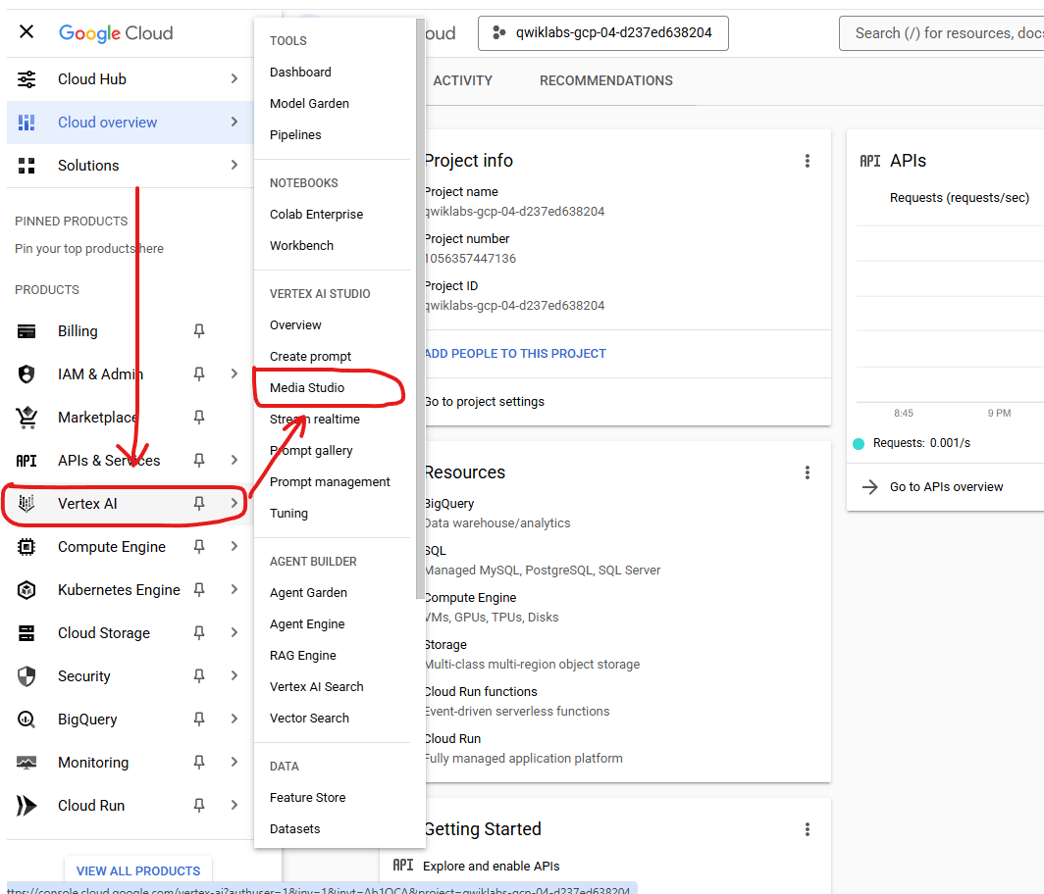Open Model Garden from the Tools section
The image size is (1044, 894).
(309, 104)
